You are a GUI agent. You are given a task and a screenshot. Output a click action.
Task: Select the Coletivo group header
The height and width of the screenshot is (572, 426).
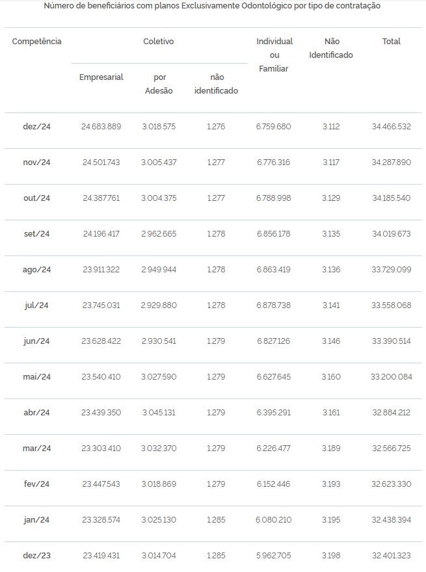pyautogui.click(x=159, y=41)
